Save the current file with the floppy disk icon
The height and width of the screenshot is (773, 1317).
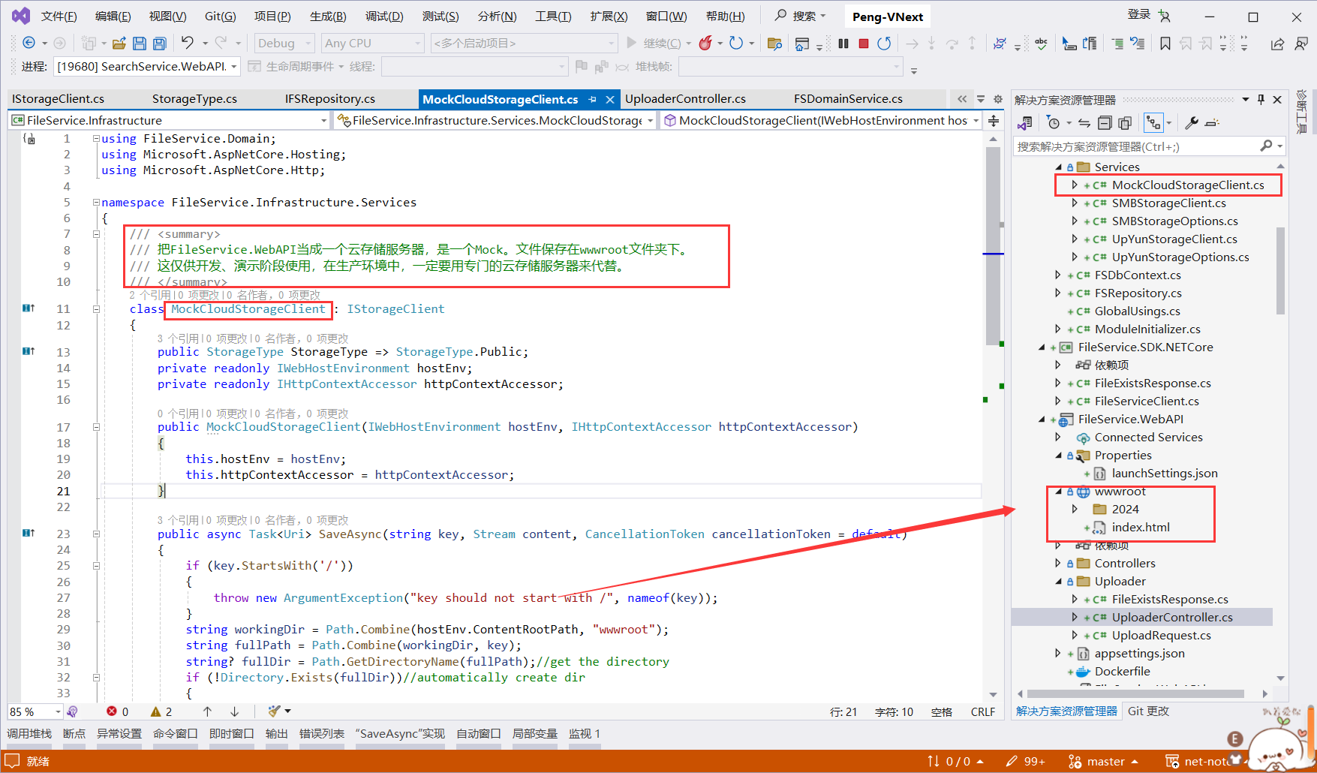pos(139,44)
